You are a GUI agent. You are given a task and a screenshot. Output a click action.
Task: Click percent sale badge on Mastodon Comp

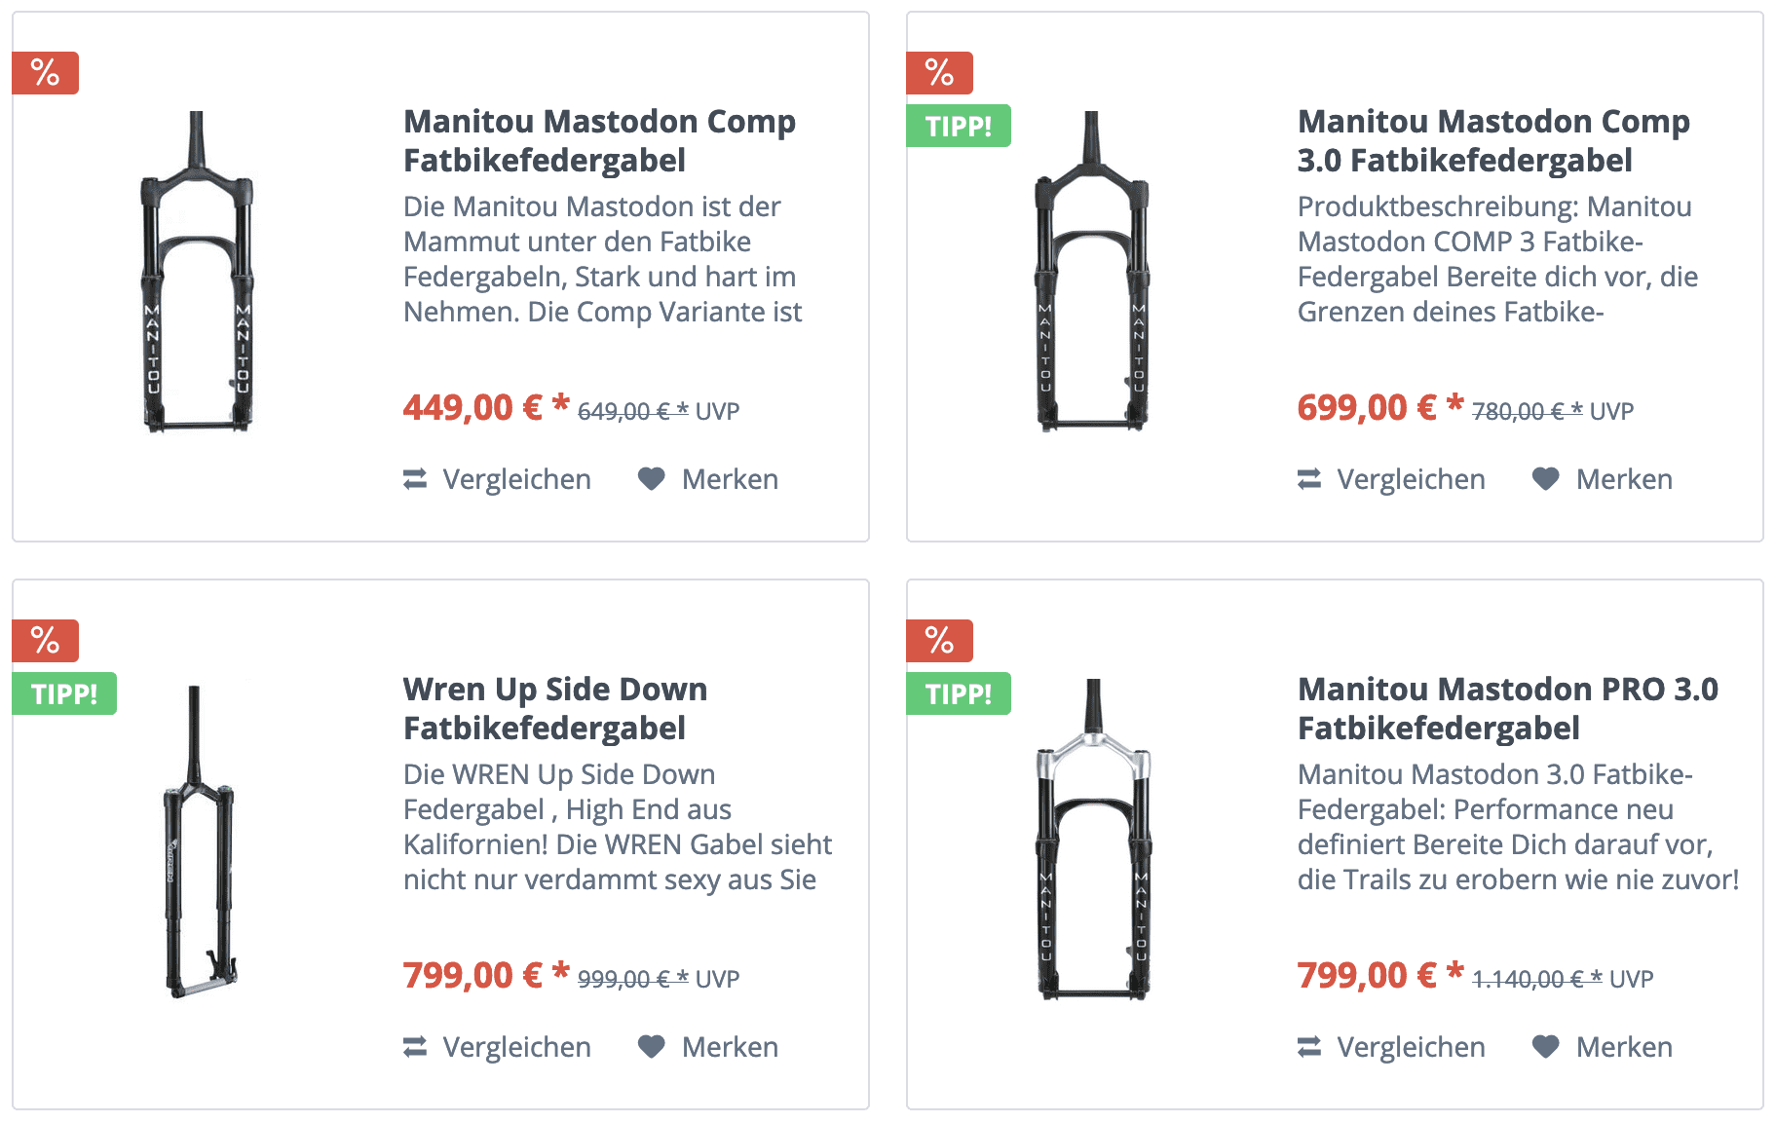45,73
